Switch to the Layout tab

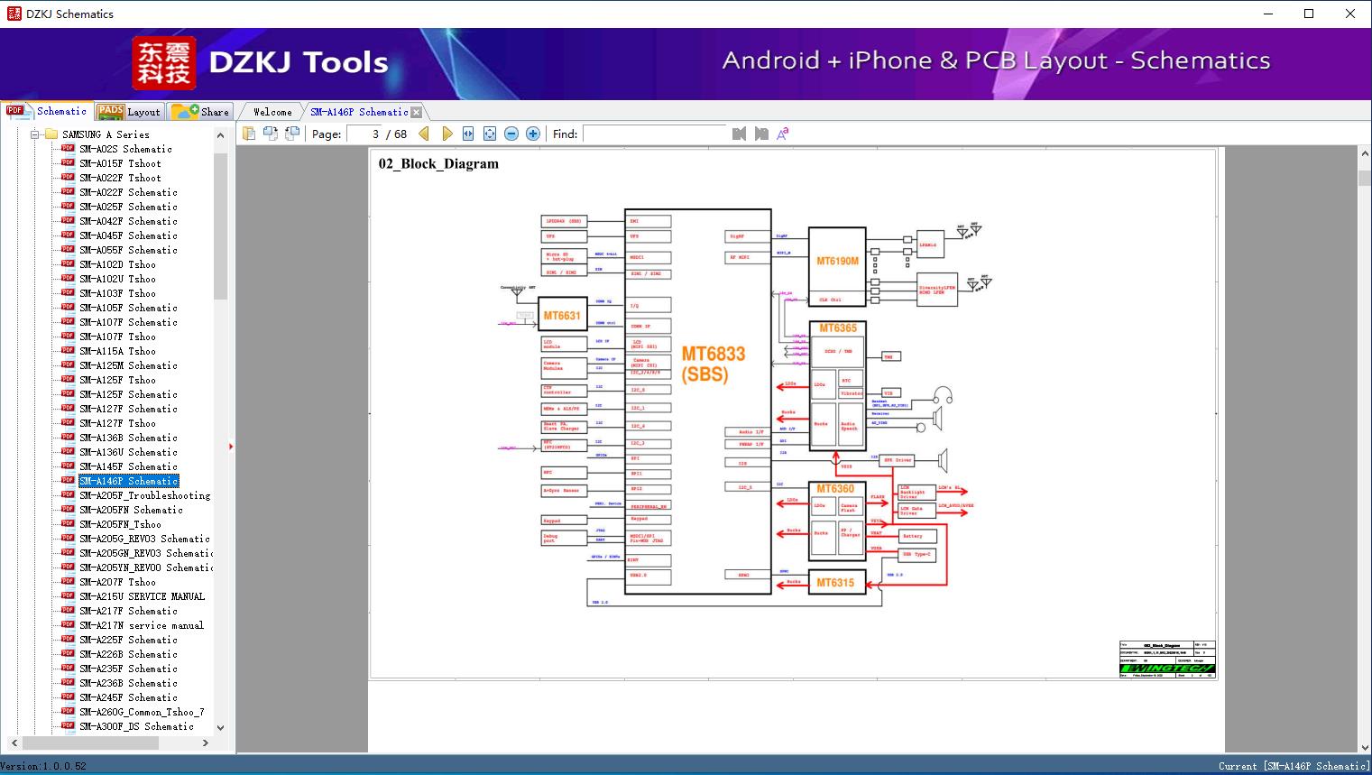coord(130,112)
